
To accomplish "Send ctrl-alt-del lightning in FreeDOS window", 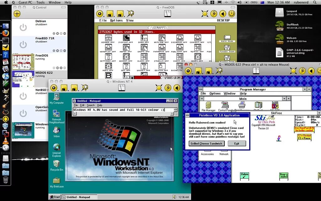I will click(214, 14).
